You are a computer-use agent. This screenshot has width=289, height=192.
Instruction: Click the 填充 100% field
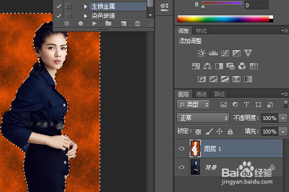pos(269,132)
